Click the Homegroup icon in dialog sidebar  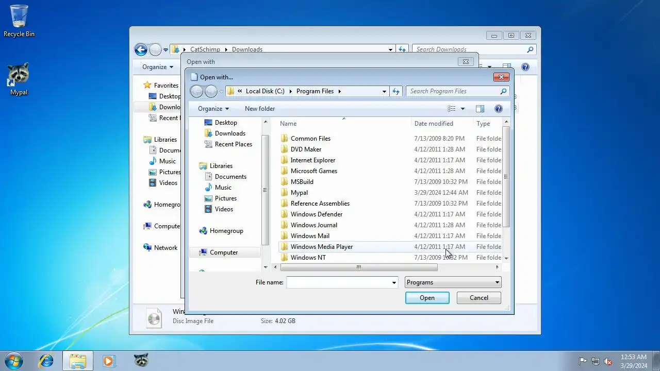pyautogui.click(x=203, y=231)
